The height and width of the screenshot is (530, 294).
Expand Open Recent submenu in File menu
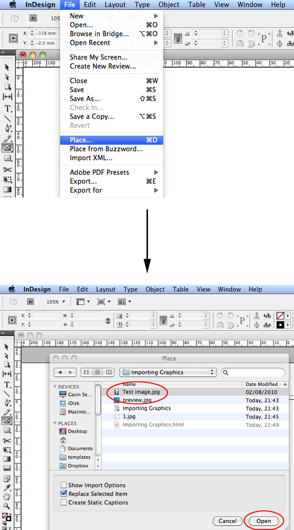click(x=111, y=43)
